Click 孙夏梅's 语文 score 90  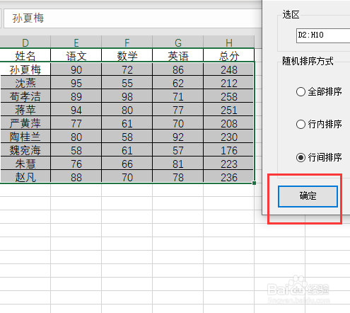[x=76, y=69]
